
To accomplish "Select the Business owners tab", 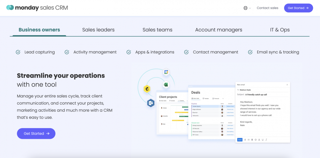I will (x=39, y=30).
